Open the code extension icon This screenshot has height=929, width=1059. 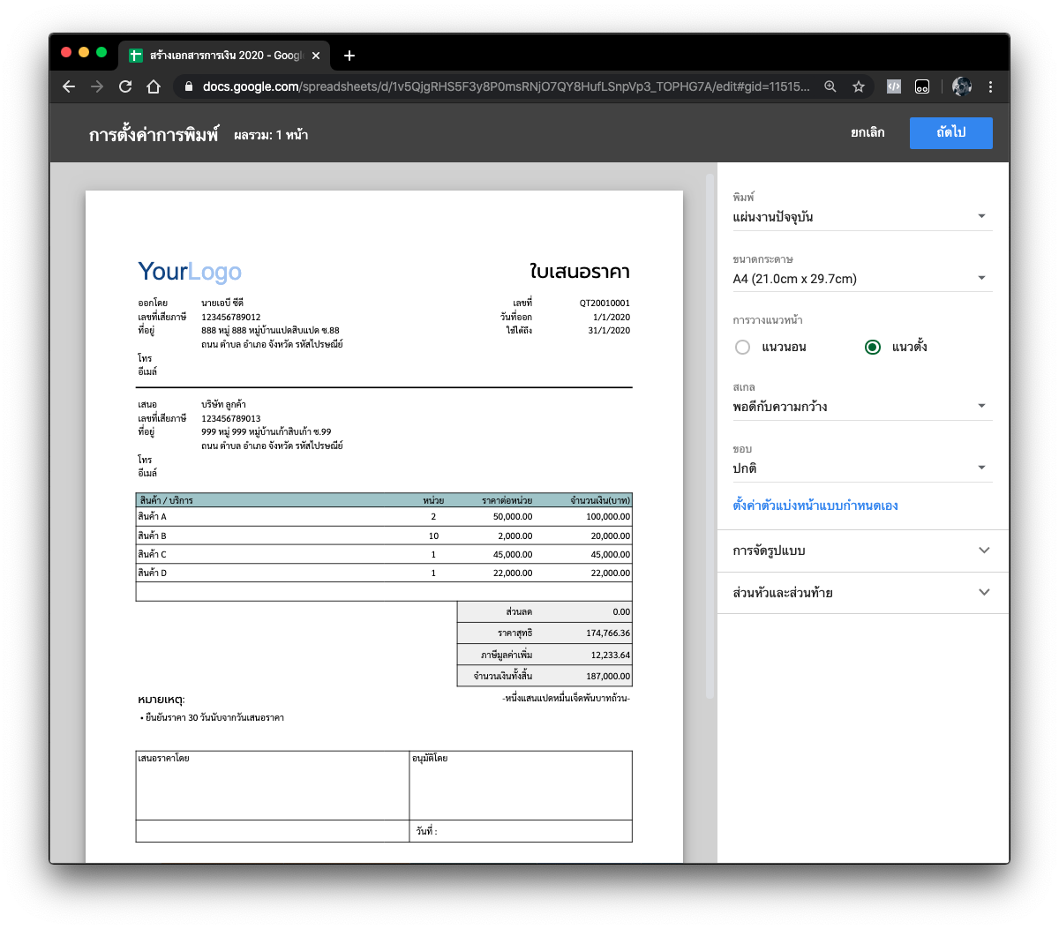tap(894, 86)
